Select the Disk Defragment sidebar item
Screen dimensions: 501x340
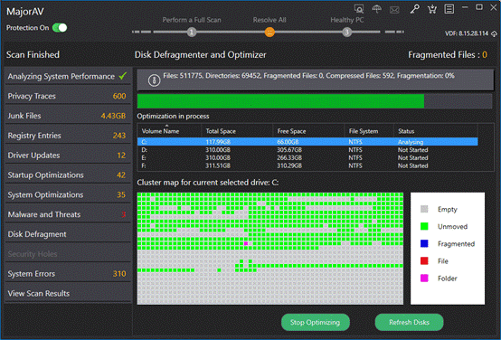click(x=68, y=234)
